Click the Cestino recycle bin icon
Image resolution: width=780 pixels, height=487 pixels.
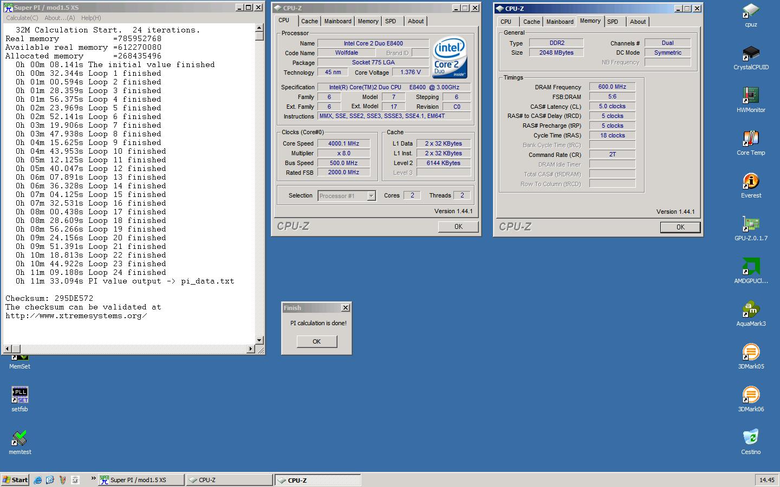click(751, 442)
